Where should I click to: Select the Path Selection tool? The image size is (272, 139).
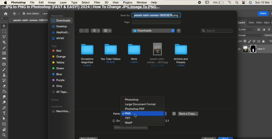point(4,119)
